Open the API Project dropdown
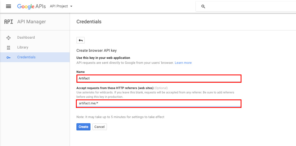The image size is (296, 146). point(61,6)
